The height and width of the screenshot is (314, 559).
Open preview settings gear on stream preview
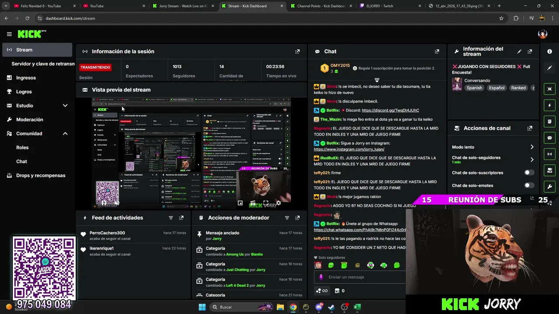click(x=278, y=203)
